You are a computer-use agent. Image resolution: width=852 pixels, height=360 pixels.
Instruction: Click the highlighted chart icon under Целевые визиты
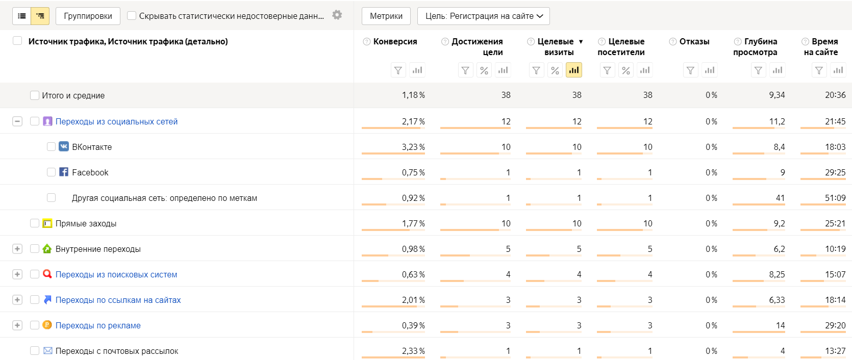pyautogui.click(x=574, y=70)
